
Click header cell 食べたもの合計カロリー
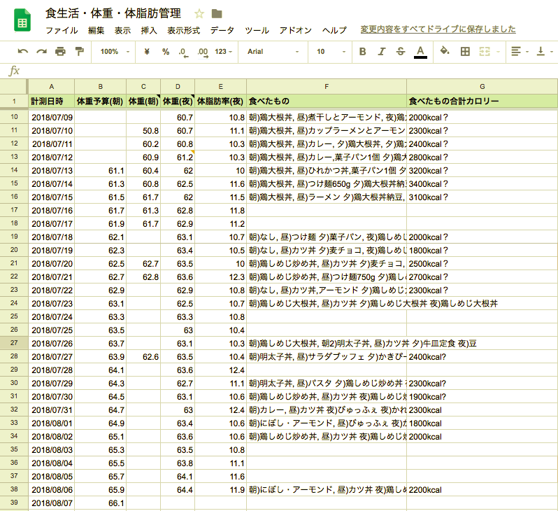tap(482, 101)
